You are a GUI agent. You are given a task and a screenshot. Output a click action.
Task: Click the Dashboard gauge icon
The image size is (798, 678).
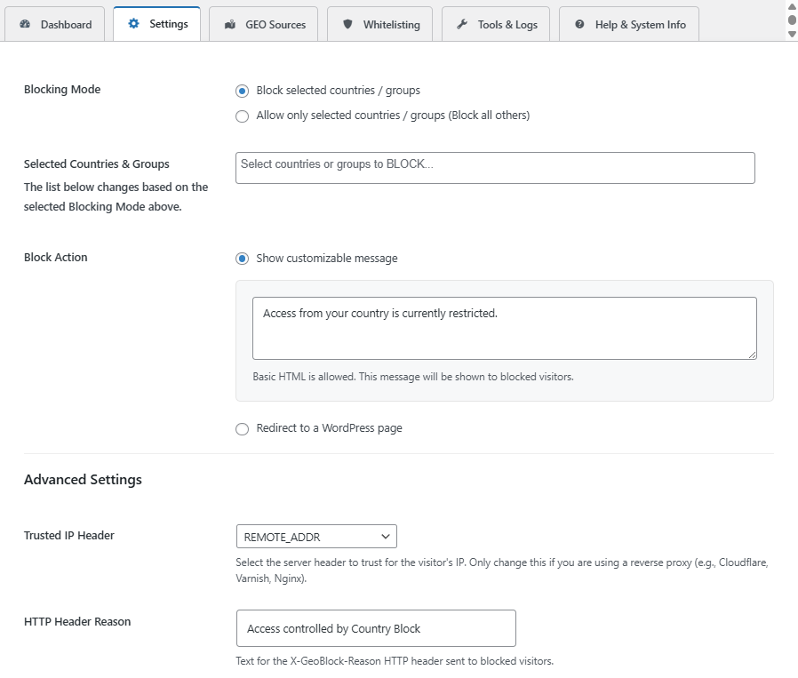point(25,25)
